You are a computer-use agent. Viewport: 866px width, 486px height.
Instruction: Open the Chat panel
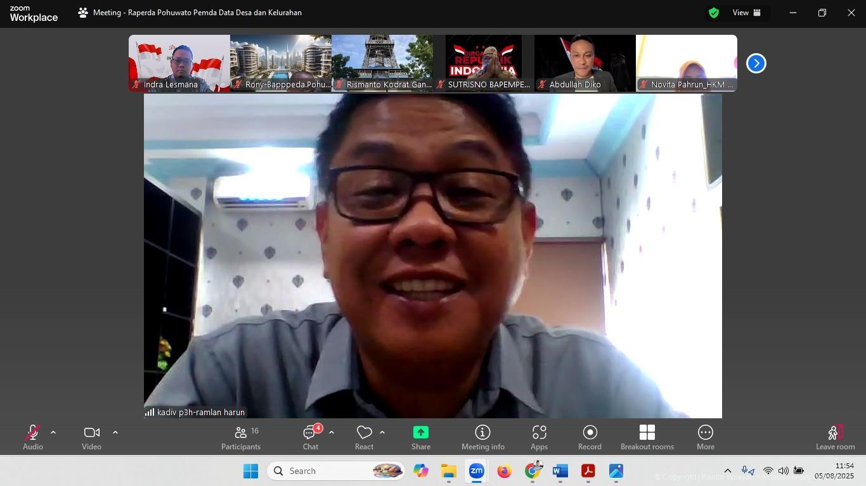(310, 437)
